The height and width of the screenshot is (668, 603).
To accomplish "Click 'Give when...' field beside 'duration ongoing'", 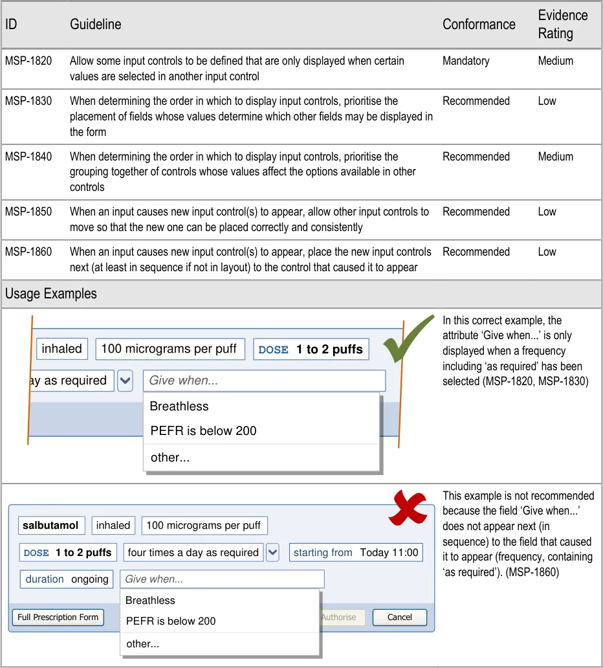I will [223, 579].
